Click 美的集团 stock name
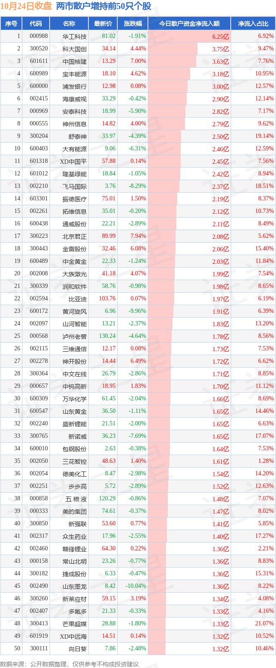The width and height of the screenshot is (276, 668). point(75,511)
